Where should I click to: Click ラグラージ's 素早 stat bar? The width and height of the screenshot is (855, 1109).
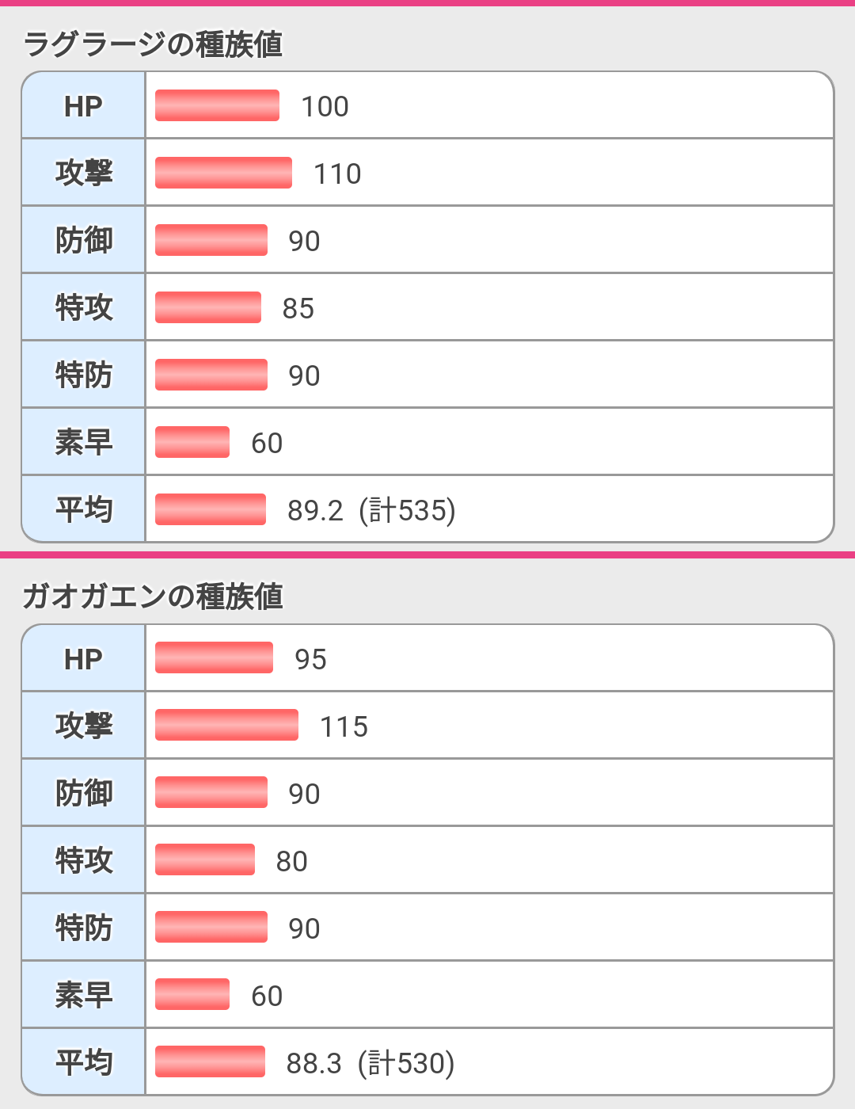coord(192,442)
